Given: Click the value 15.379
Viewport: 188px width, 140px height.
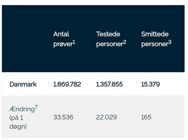Looking at the screenshot, I should [x=150, y=84].
